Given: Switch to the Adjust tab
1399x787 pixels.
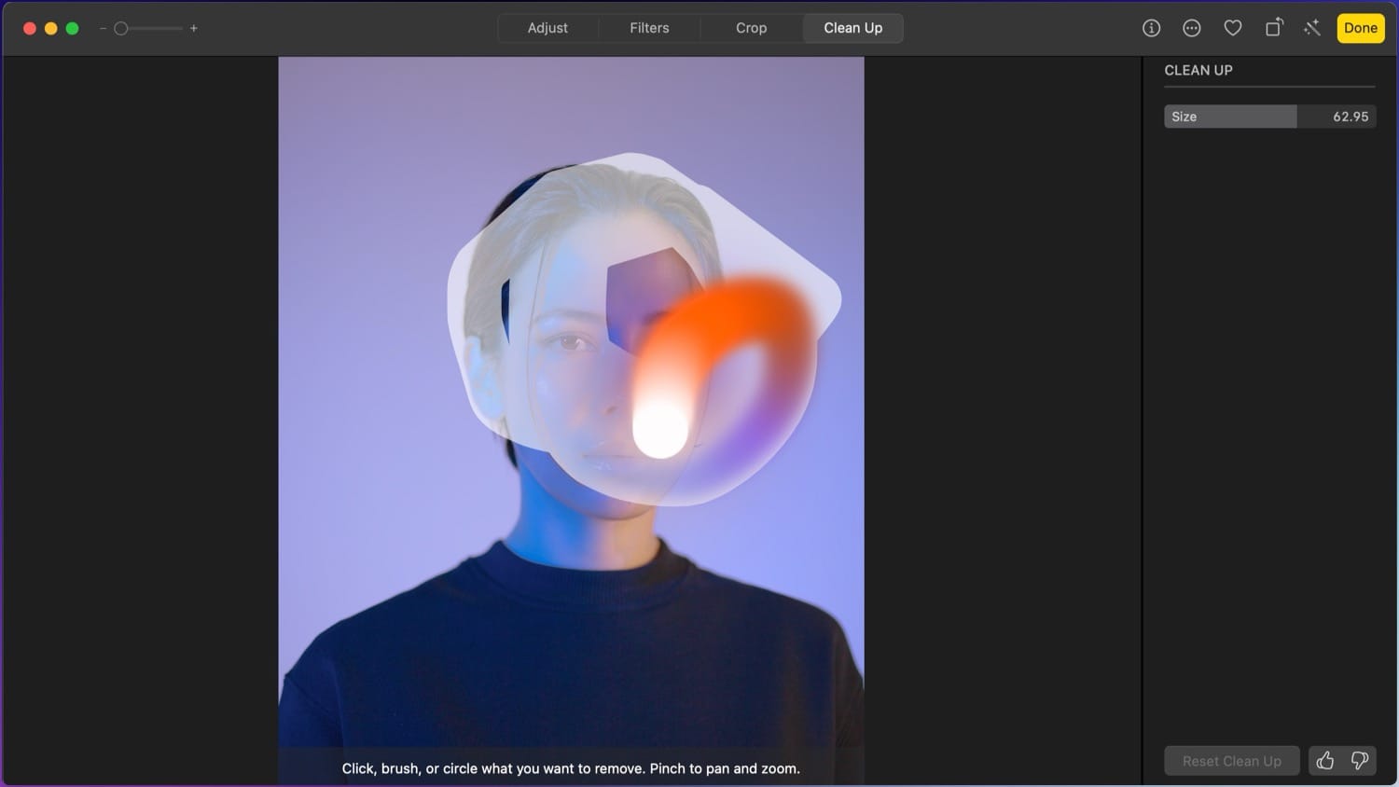Looking at the screenshot, I should point(547,28).
